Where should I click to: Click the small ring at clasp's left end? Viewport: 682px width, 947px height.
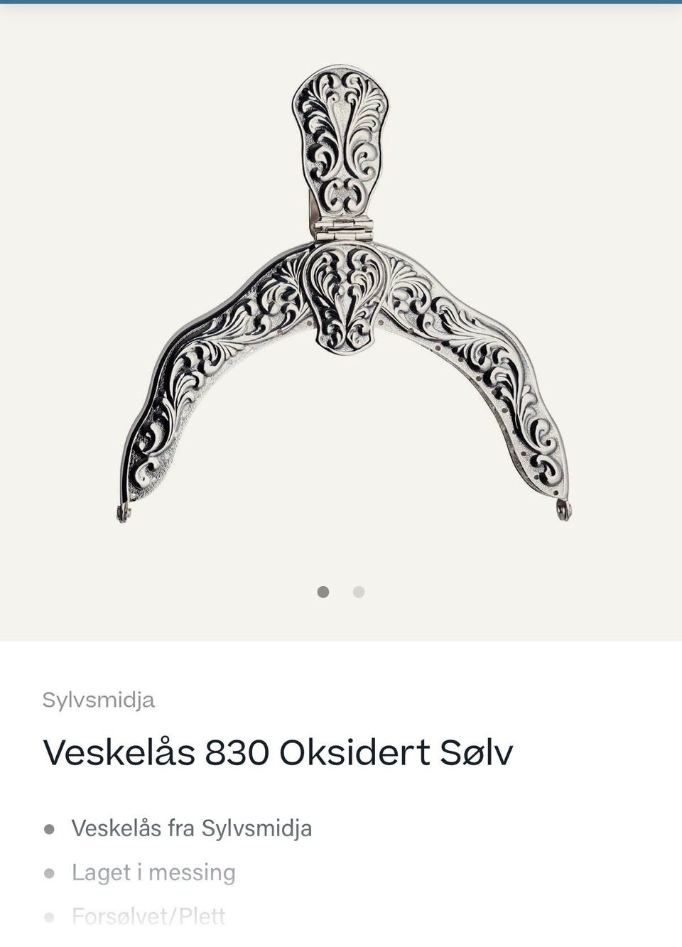click(x=124, y=513)
